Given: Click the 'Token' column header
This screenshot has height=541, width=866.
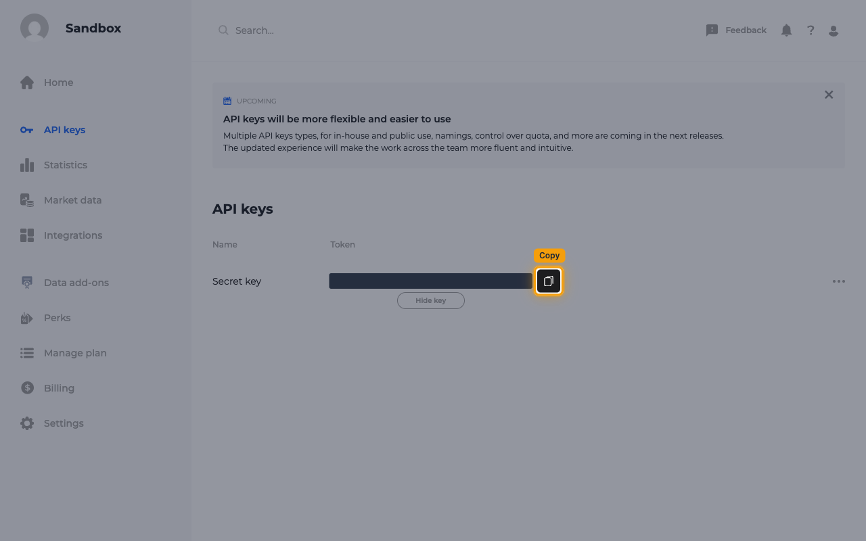Looking at the screenshot, I should pos(342,245).
